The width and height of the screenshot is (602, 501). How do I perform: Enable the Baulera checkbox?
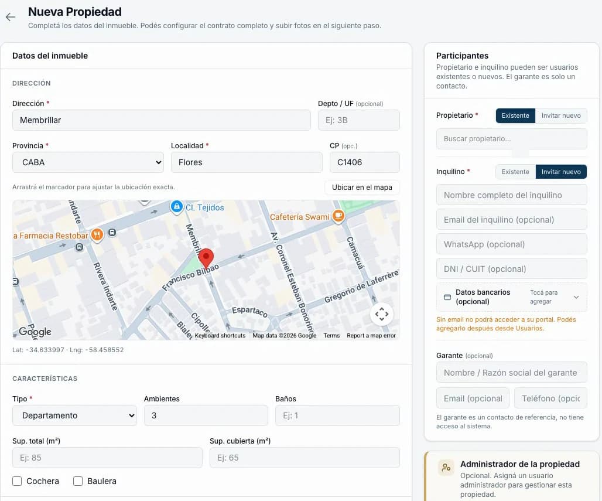78,481
